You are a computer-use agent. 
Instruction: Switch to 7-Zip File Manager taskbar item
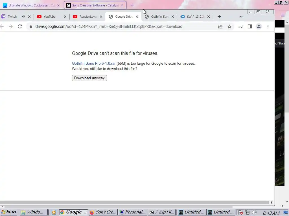tap(162, 212)
